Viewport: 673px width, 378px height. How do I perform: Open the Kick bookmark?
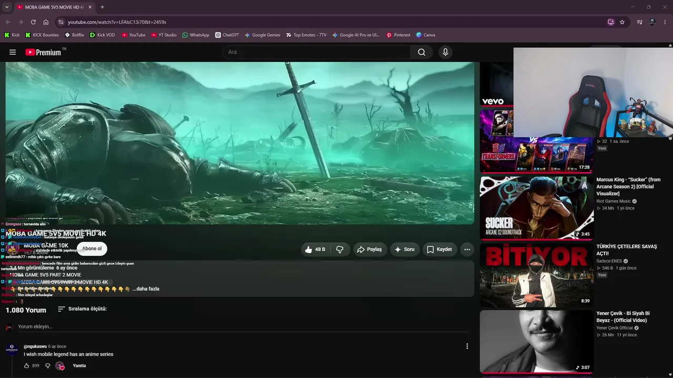[12, 35]
